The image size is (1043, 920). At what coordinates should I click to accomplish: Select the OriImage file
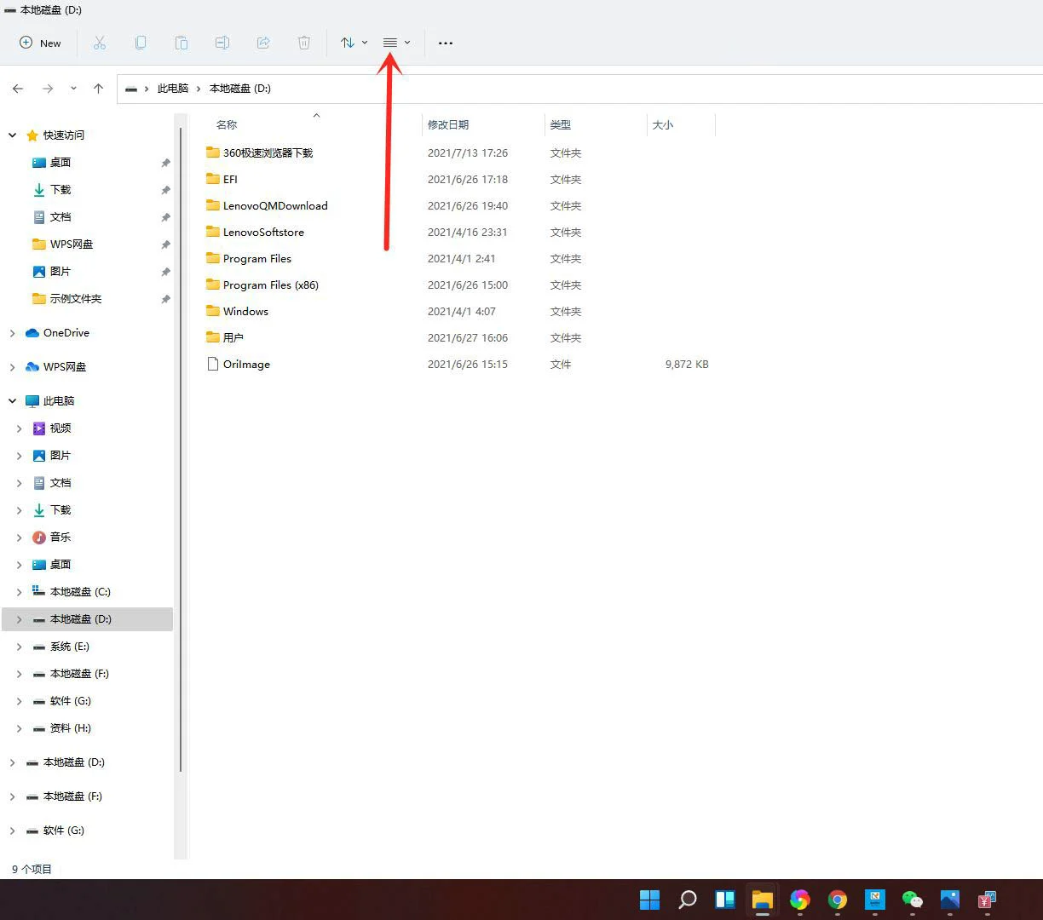point(239,365)
